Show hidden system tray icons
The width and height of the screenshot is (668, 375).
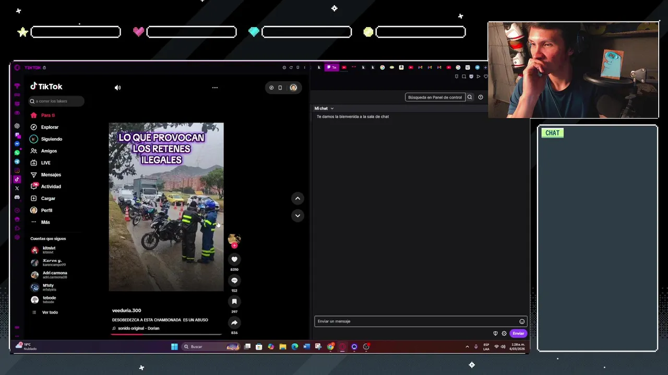[x=467, y=347]
